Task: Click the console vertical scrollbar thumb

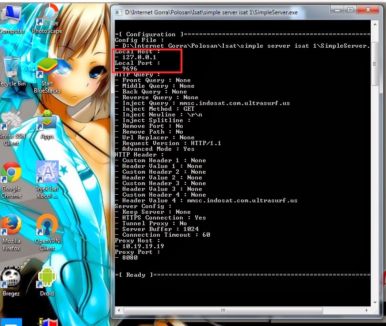Action: coord(375,64)
